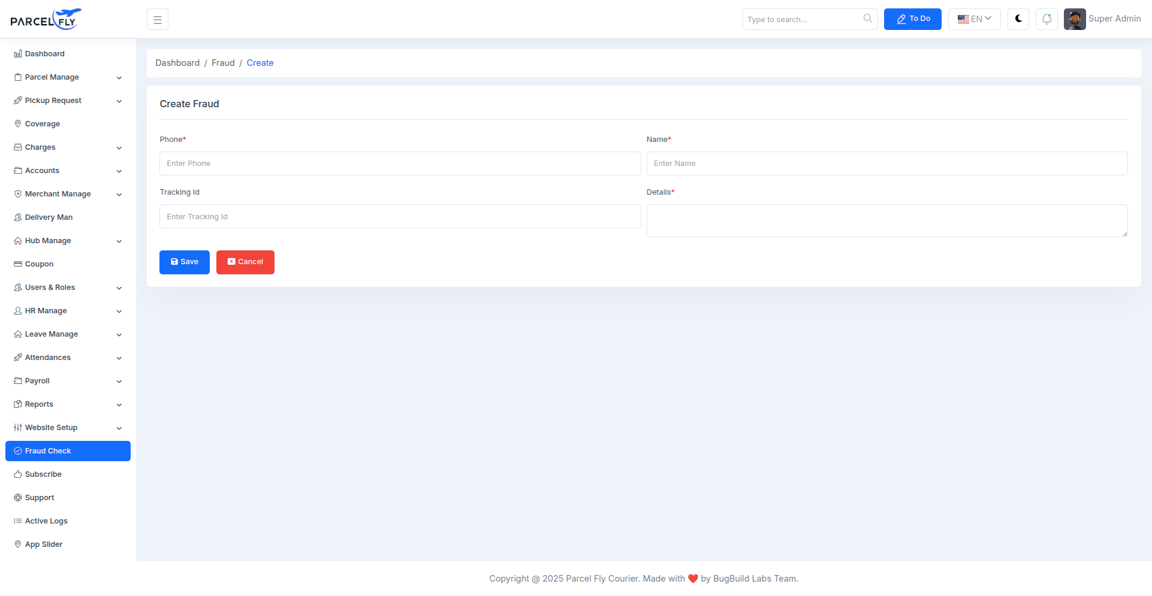This screenshot has width=1152, height=596.
Task: Expand the Merchant Manage submenu
Action: point(119,195)
